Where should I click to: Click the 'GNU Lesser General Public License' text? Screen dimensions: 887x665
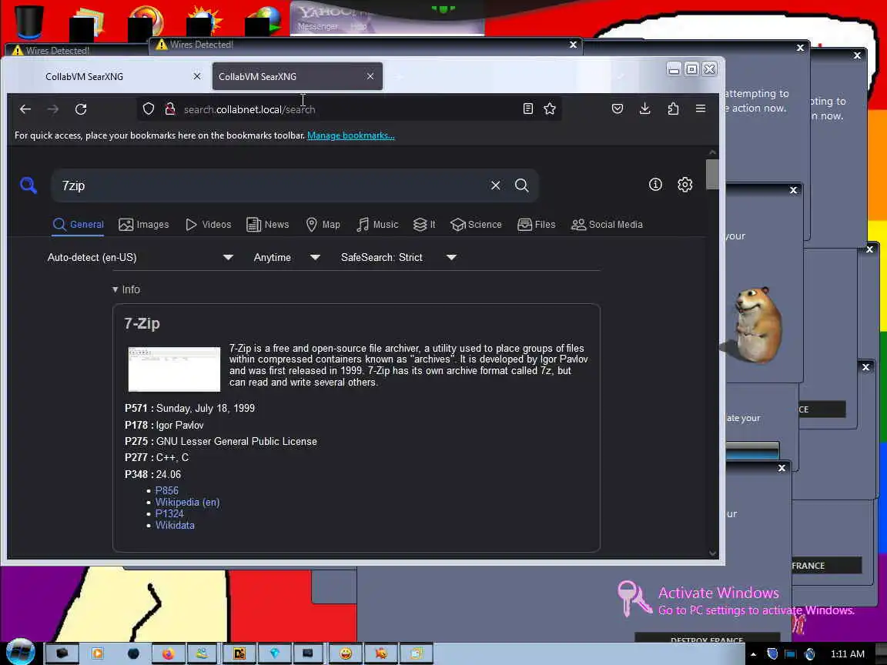(x=236, y=441)
